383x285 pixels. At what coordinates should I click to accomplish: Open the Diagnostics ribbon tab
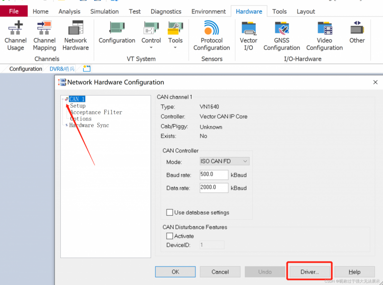point(166,11)
